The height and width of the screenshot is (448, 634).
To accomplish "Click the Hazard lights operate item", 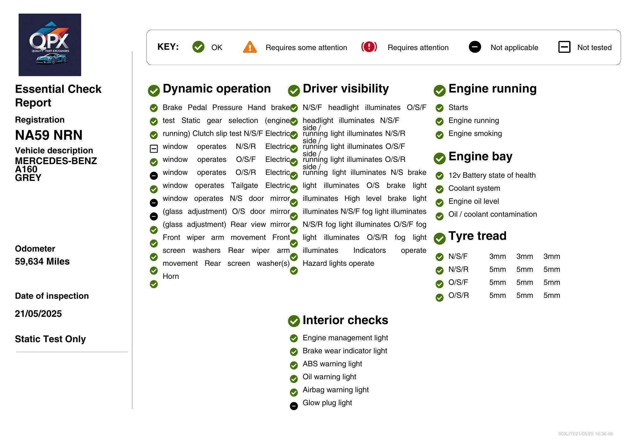I will [338, 263].
